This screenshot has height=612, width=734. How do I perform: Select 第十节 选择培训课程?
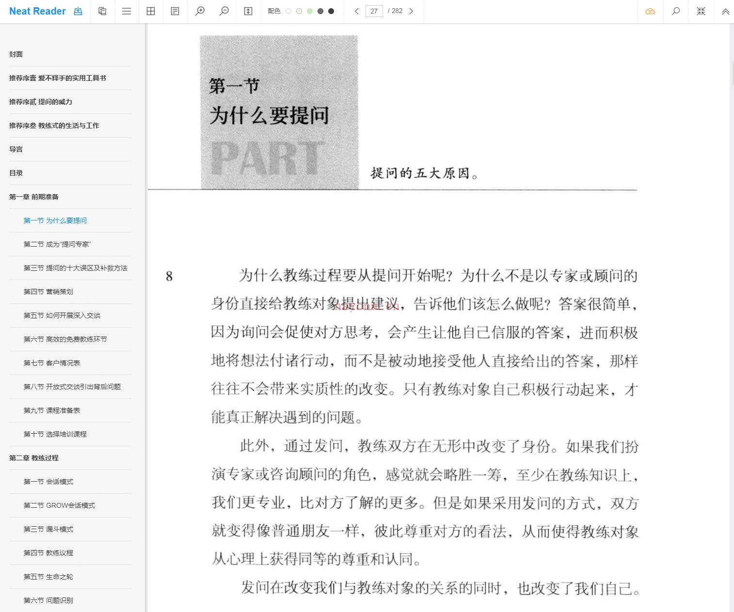(x=55, y=434)
